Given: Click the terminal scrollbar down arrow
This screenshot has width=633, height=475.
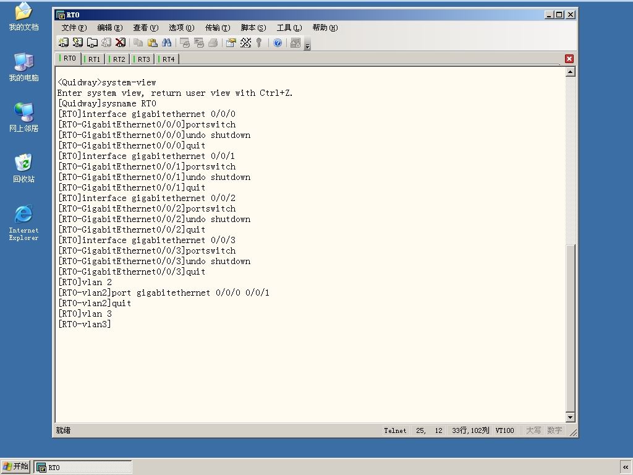Looking at the screenshot, I should (x=570, y=417).
